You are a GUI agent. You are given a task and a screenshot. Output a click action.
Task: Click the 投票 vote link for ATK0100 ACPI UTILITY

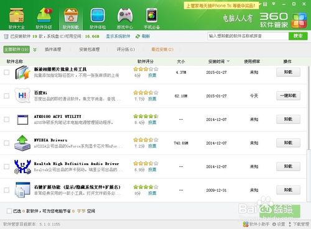click(x=152, y=123)
